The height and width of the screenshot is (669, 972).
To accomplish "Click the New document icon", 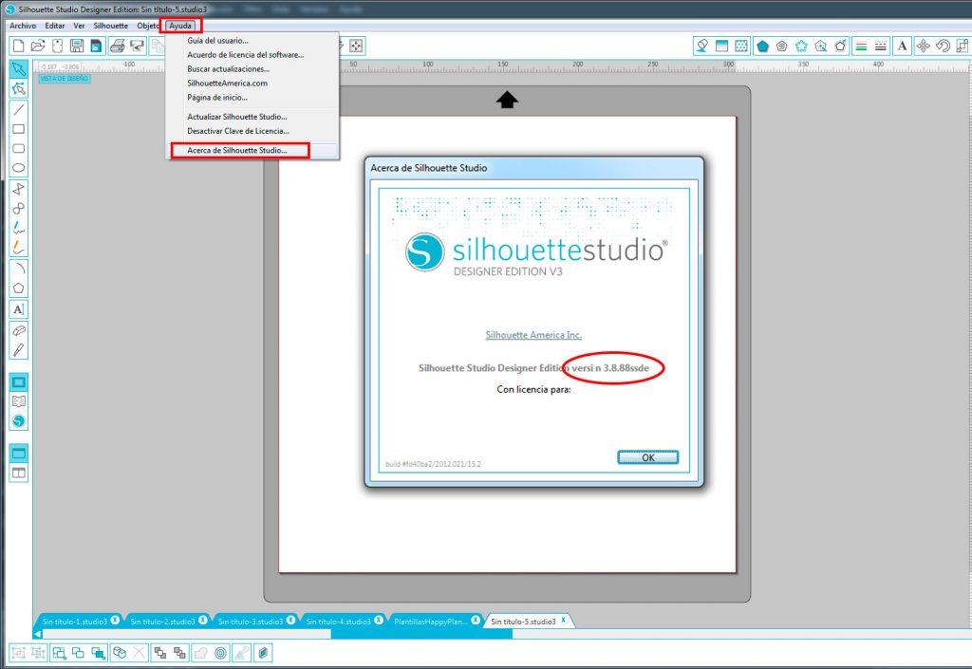I will coord(19,46).
